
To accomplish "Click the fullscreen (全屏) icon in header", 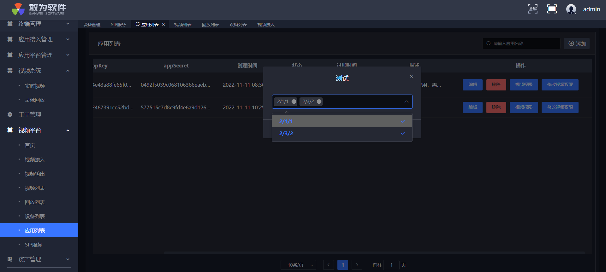I will tap(533, 9).
